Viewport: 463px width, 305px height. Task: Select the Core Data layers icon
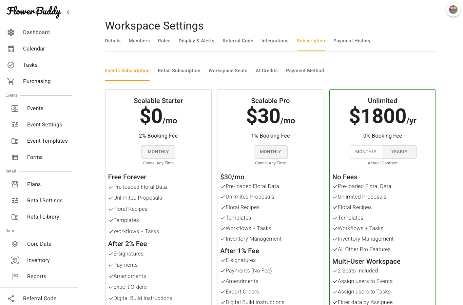[x=15, y=244]
